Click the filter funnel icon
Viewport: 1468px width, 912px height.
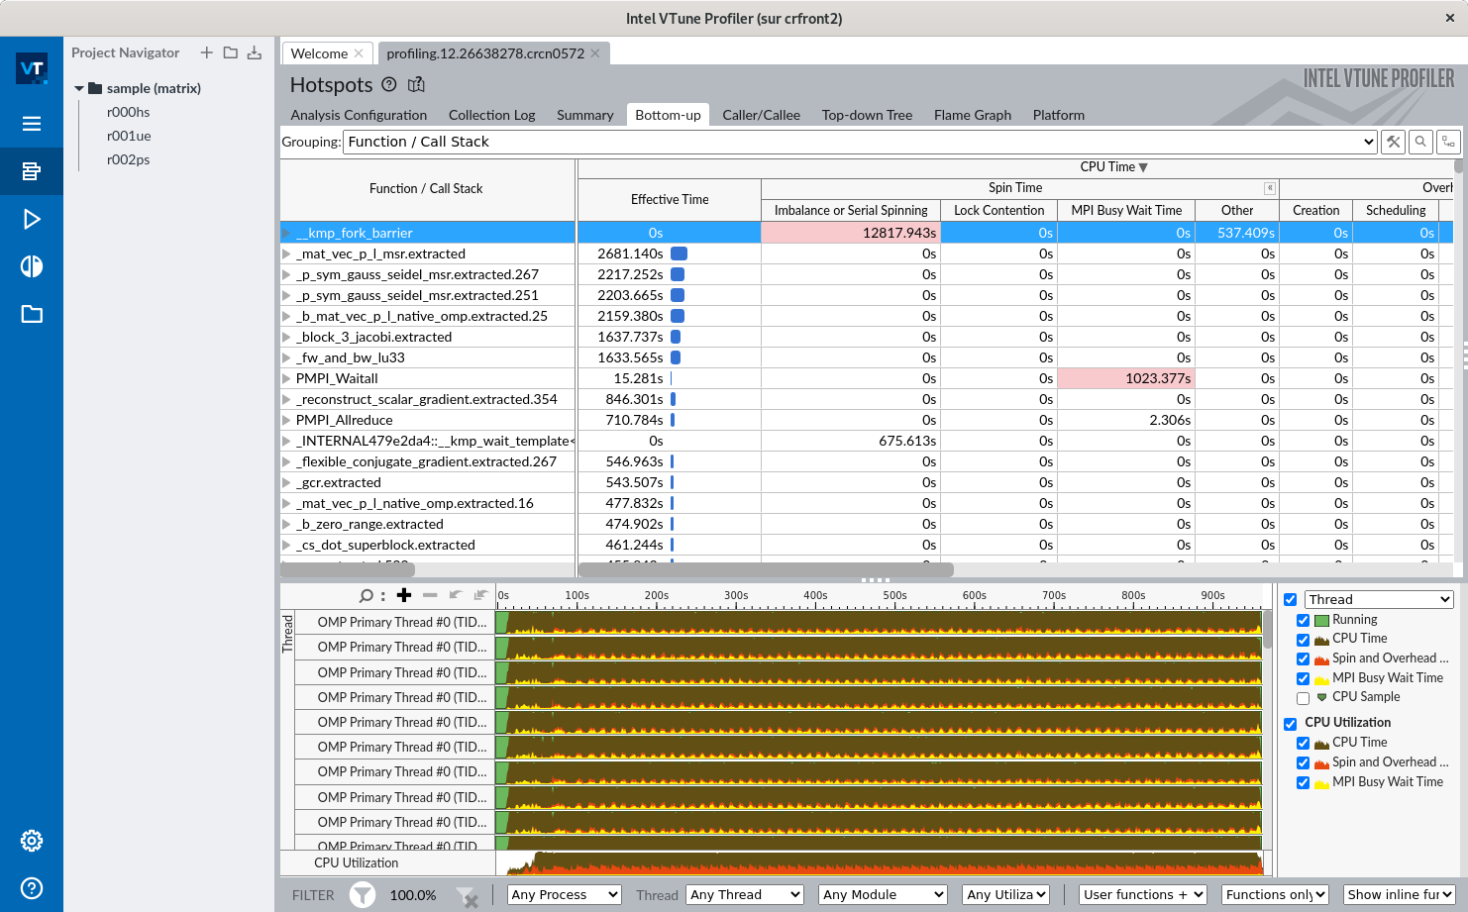point(363,895)
